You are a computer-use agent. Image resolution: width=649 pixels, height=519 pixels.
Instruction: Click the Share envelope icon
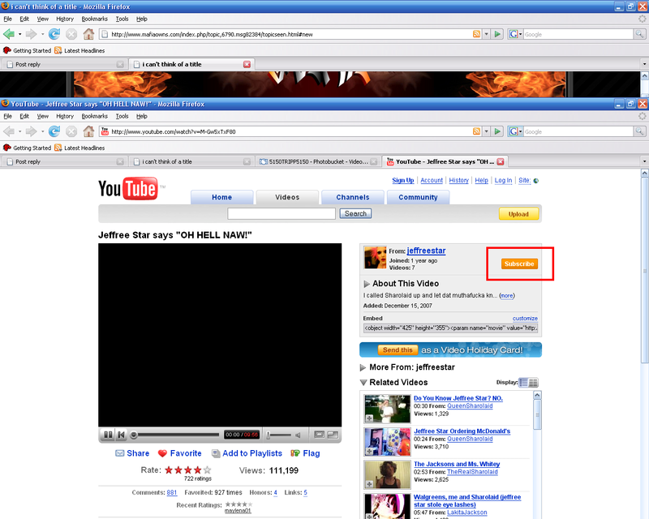coord(120,453)
